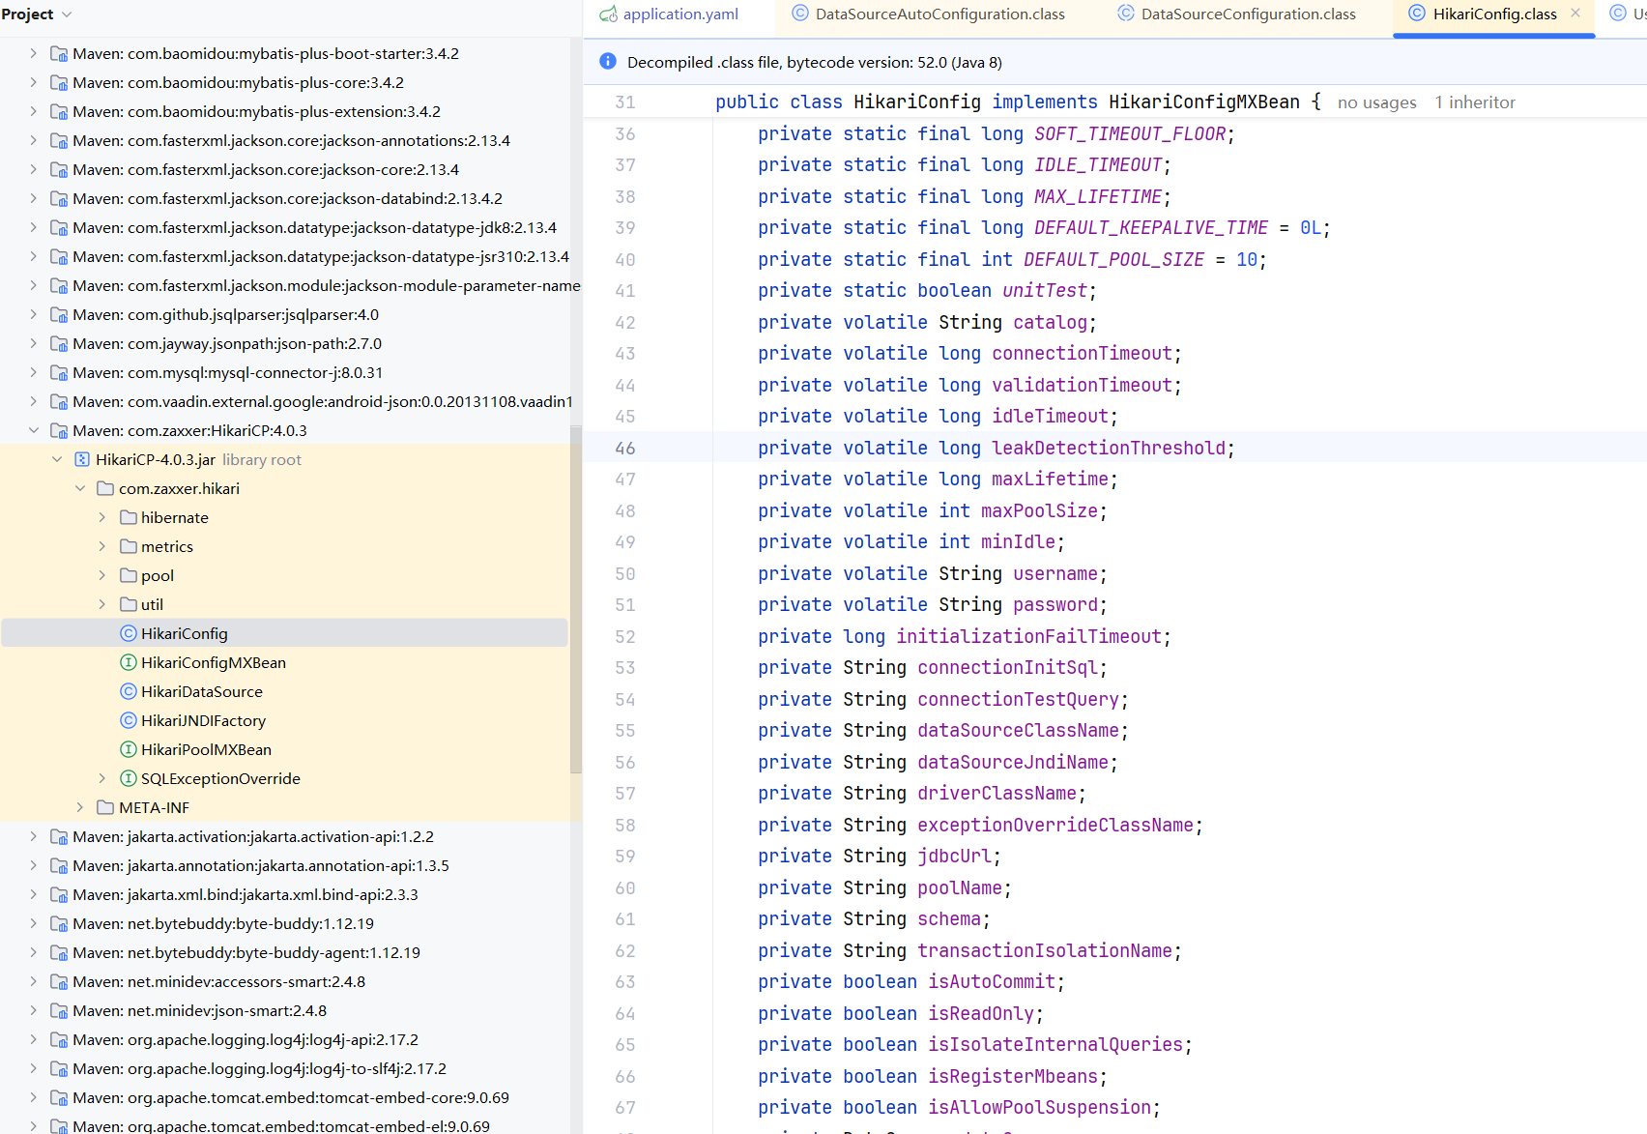Expand the SQLExceptionOverride node
Viewport: 1647px width, 1134px height.
pos(102,778)
